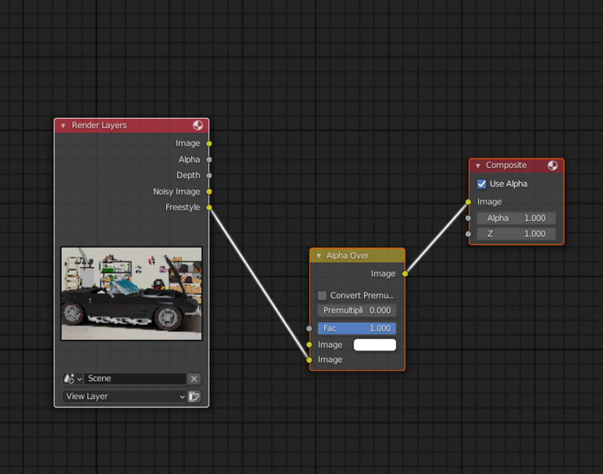Viewport: 603px width, 474px height.
Task: Open the white color swatch in Alpha Over
Action: click(375, 344)
